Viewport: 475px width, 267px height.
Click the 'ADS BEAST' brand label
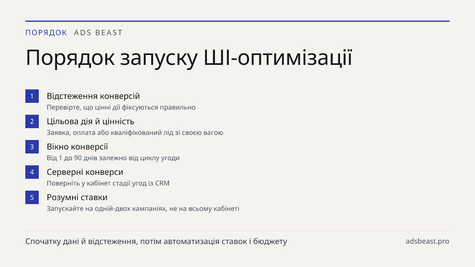(99, 33)
